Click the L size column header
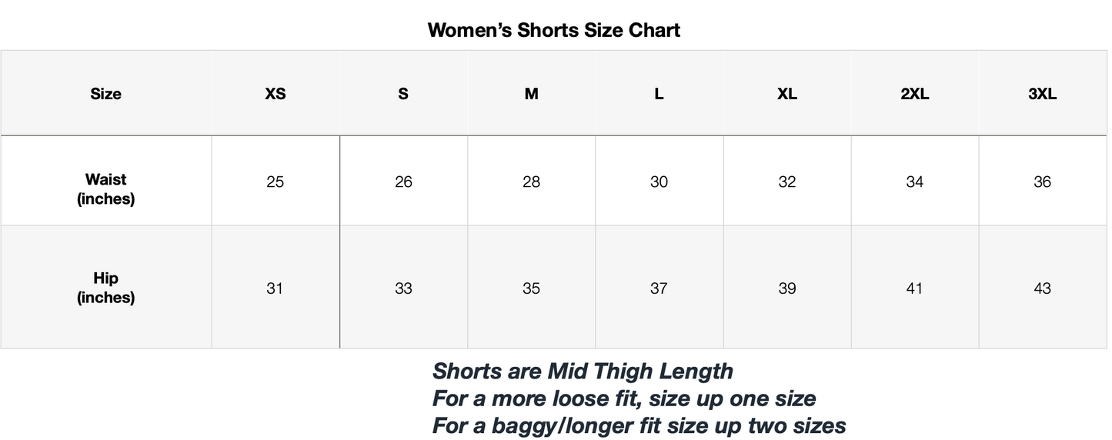Screen dimensions: 1112x440 (x=659, y=94)
